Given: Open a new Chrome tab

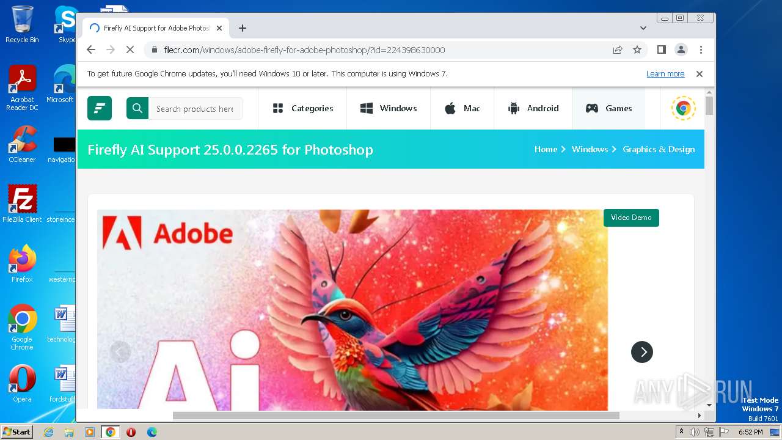Looking at the screenshot, I should click(243, 28).
